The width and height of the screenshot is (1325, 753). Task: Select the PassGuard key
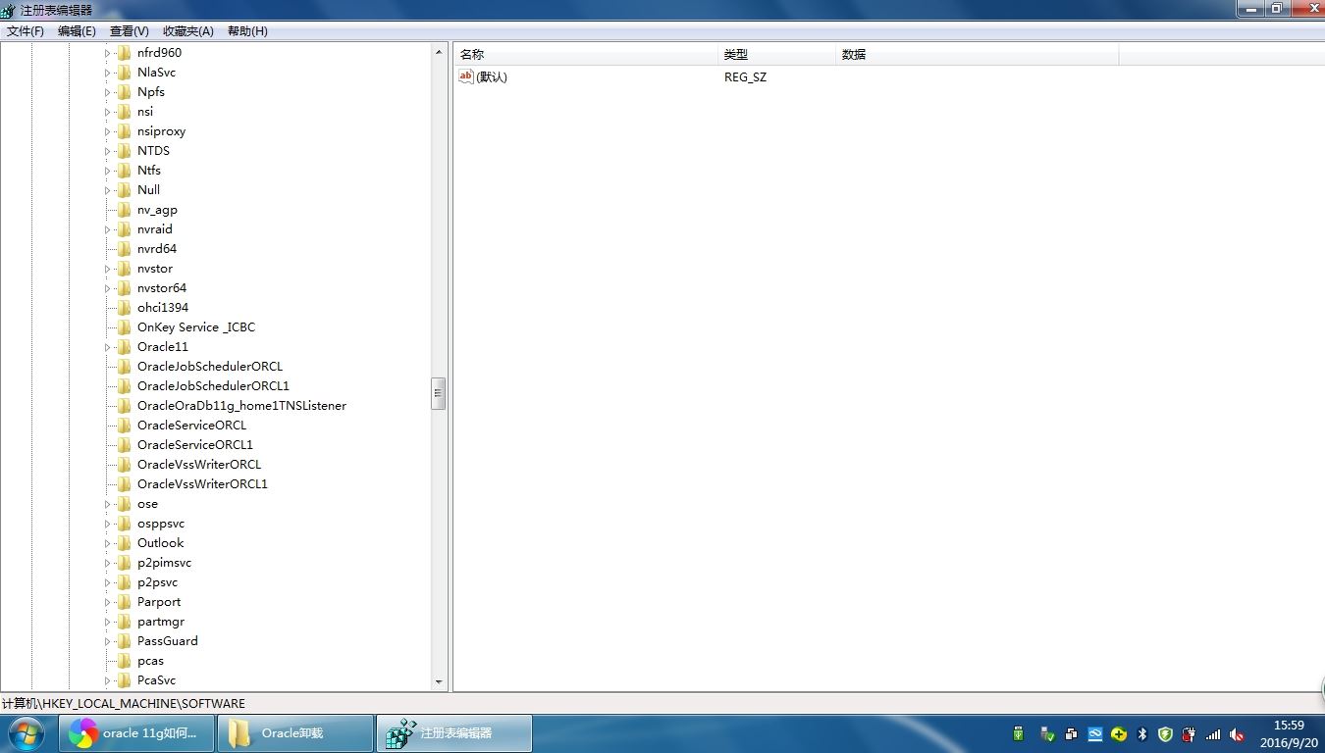tap(168, 641)
